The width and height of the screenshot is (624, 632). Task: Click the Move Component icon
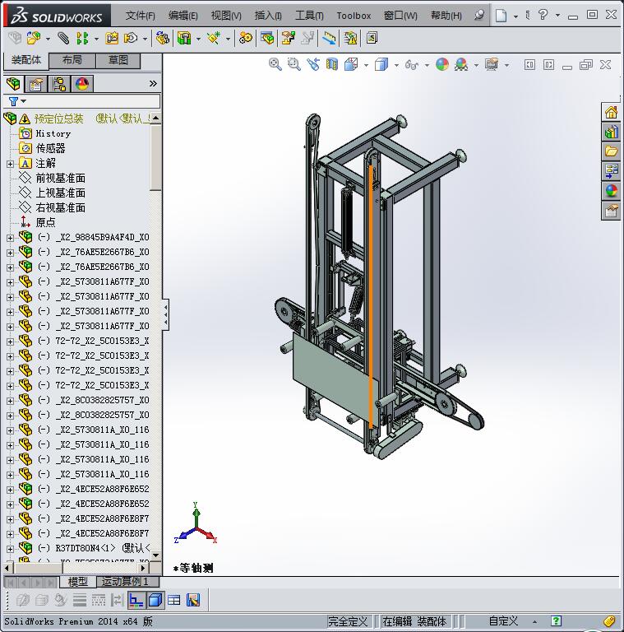[131, 39]
